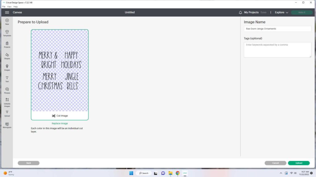This screenshot has height=177, width=316.
Task: Show hidden system tray icons
Action: click(281, 173)
